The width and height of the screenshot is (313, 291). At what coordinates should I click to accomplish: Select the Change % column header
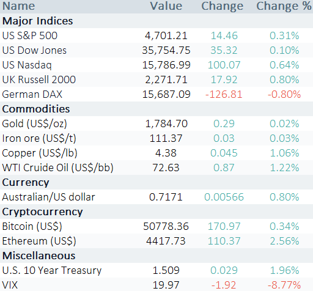tap(284, 6)
